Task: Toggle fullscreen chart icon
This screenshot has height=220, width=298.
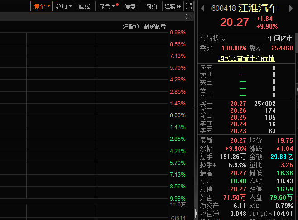Action: coord(188,6)
